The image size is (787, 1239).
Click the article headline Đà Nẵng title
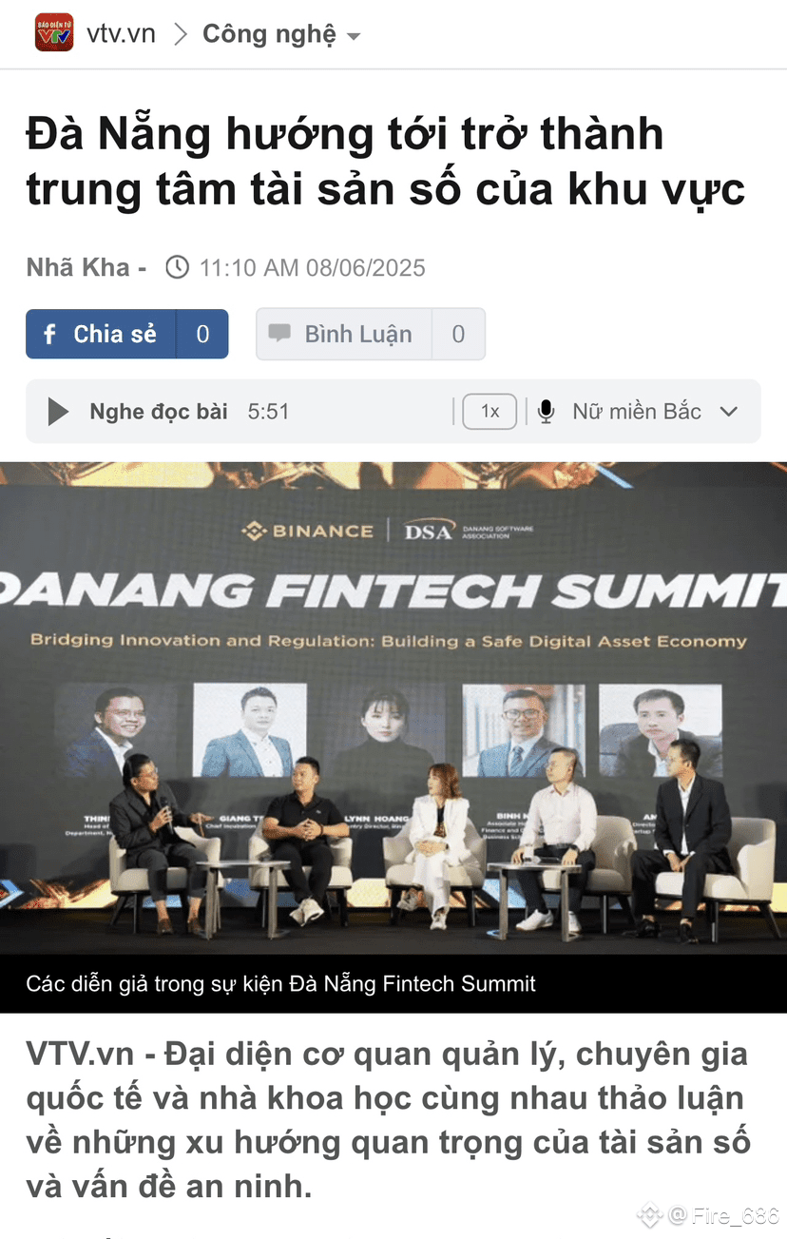click(x=386, y=162)
